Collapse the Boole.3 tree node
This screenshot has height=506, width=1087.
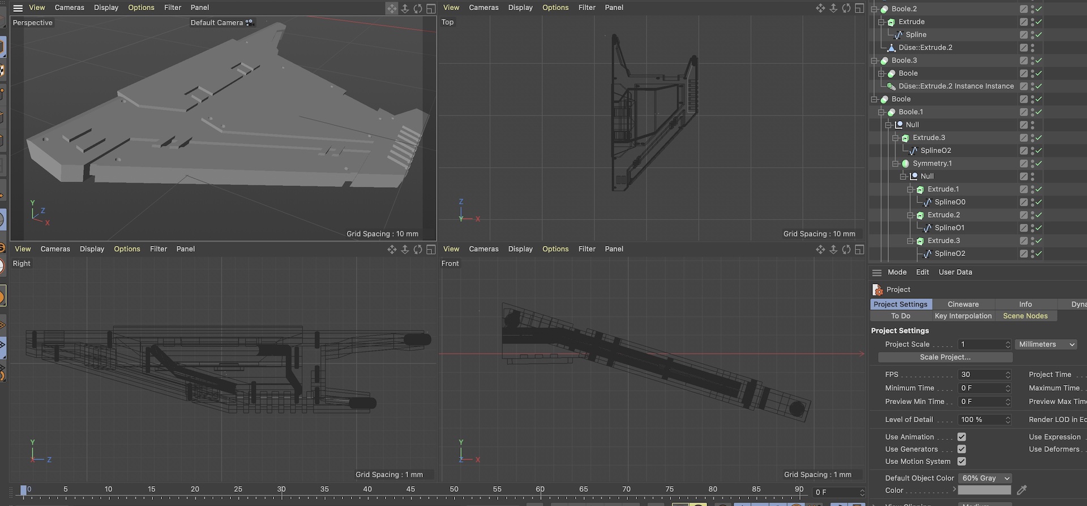pos(874,60)
